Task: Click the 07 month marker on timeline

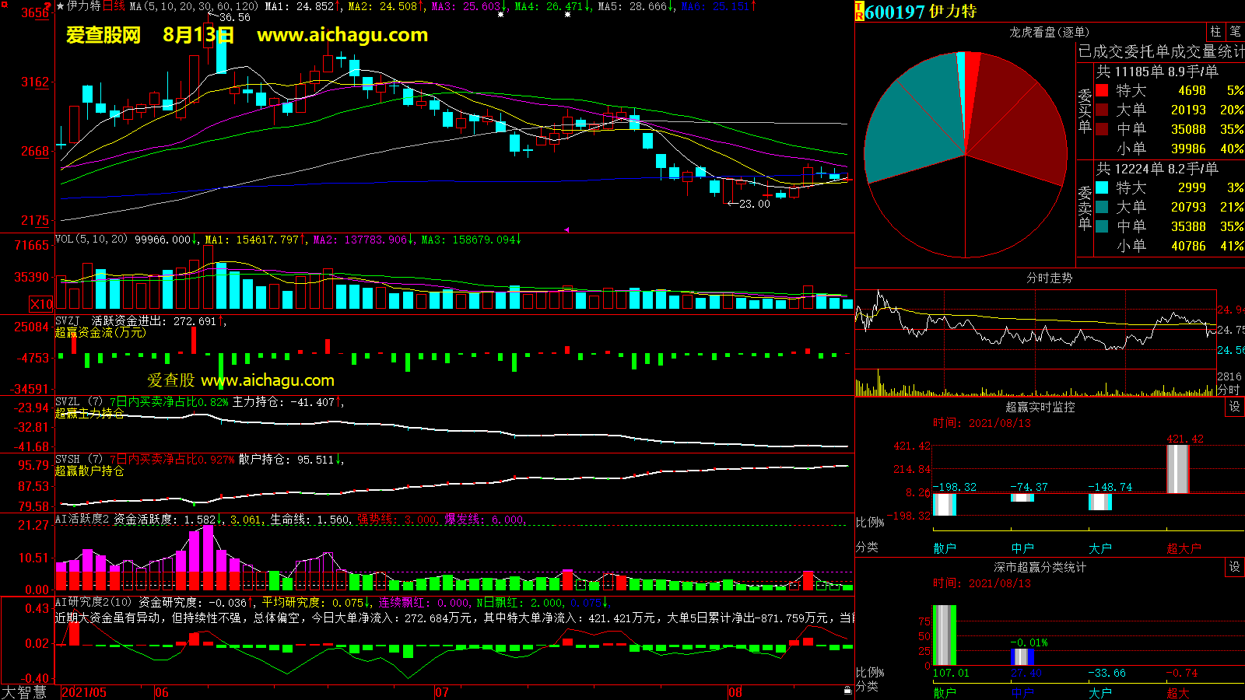Action: [x=441, y=692]
